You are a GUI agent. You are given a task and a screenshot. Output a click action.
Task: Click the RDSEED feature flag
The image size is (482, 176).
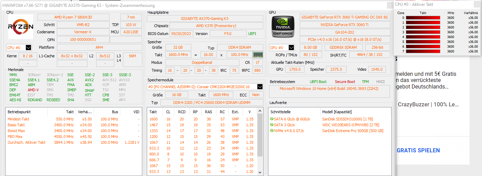pos(53,100)
